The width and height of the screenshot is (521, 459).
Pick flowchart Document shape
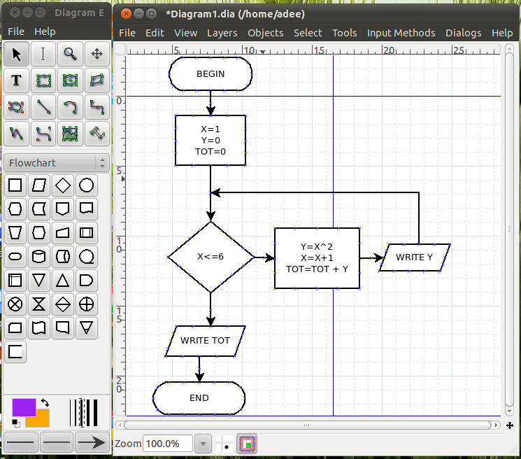[x=87, y=209]
